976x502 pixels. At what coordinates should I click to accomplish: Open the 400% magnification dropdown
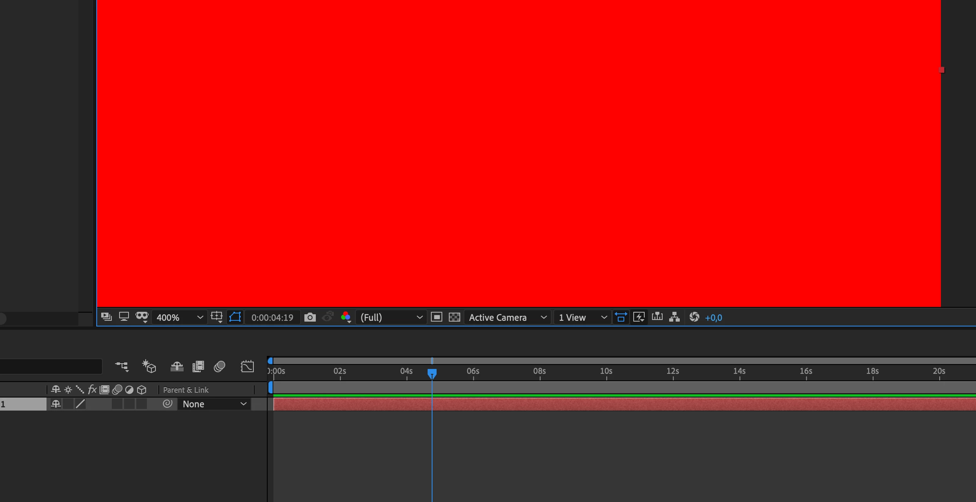coord(180,317)
